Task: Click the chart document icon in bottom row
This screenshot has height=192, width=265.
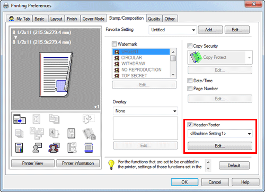Action: 19,148
